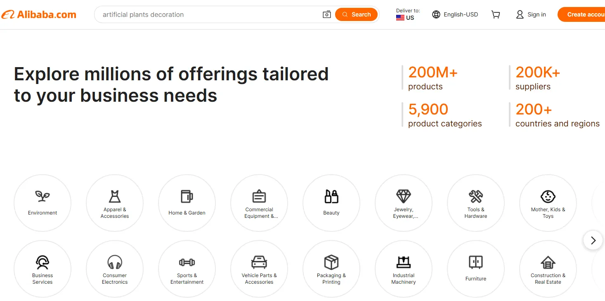The image size is (605, 301).
Task: Open Vehicle Parts & Accessories category
Action: [x=259, y=268]
